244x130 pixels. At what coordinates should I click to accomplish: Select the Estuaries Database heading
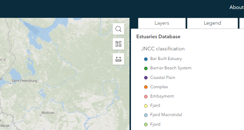pos(158,37)
